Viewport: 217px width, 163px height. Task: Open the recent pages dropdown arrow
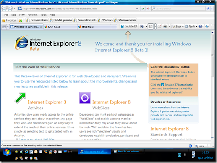click(14, 9)
